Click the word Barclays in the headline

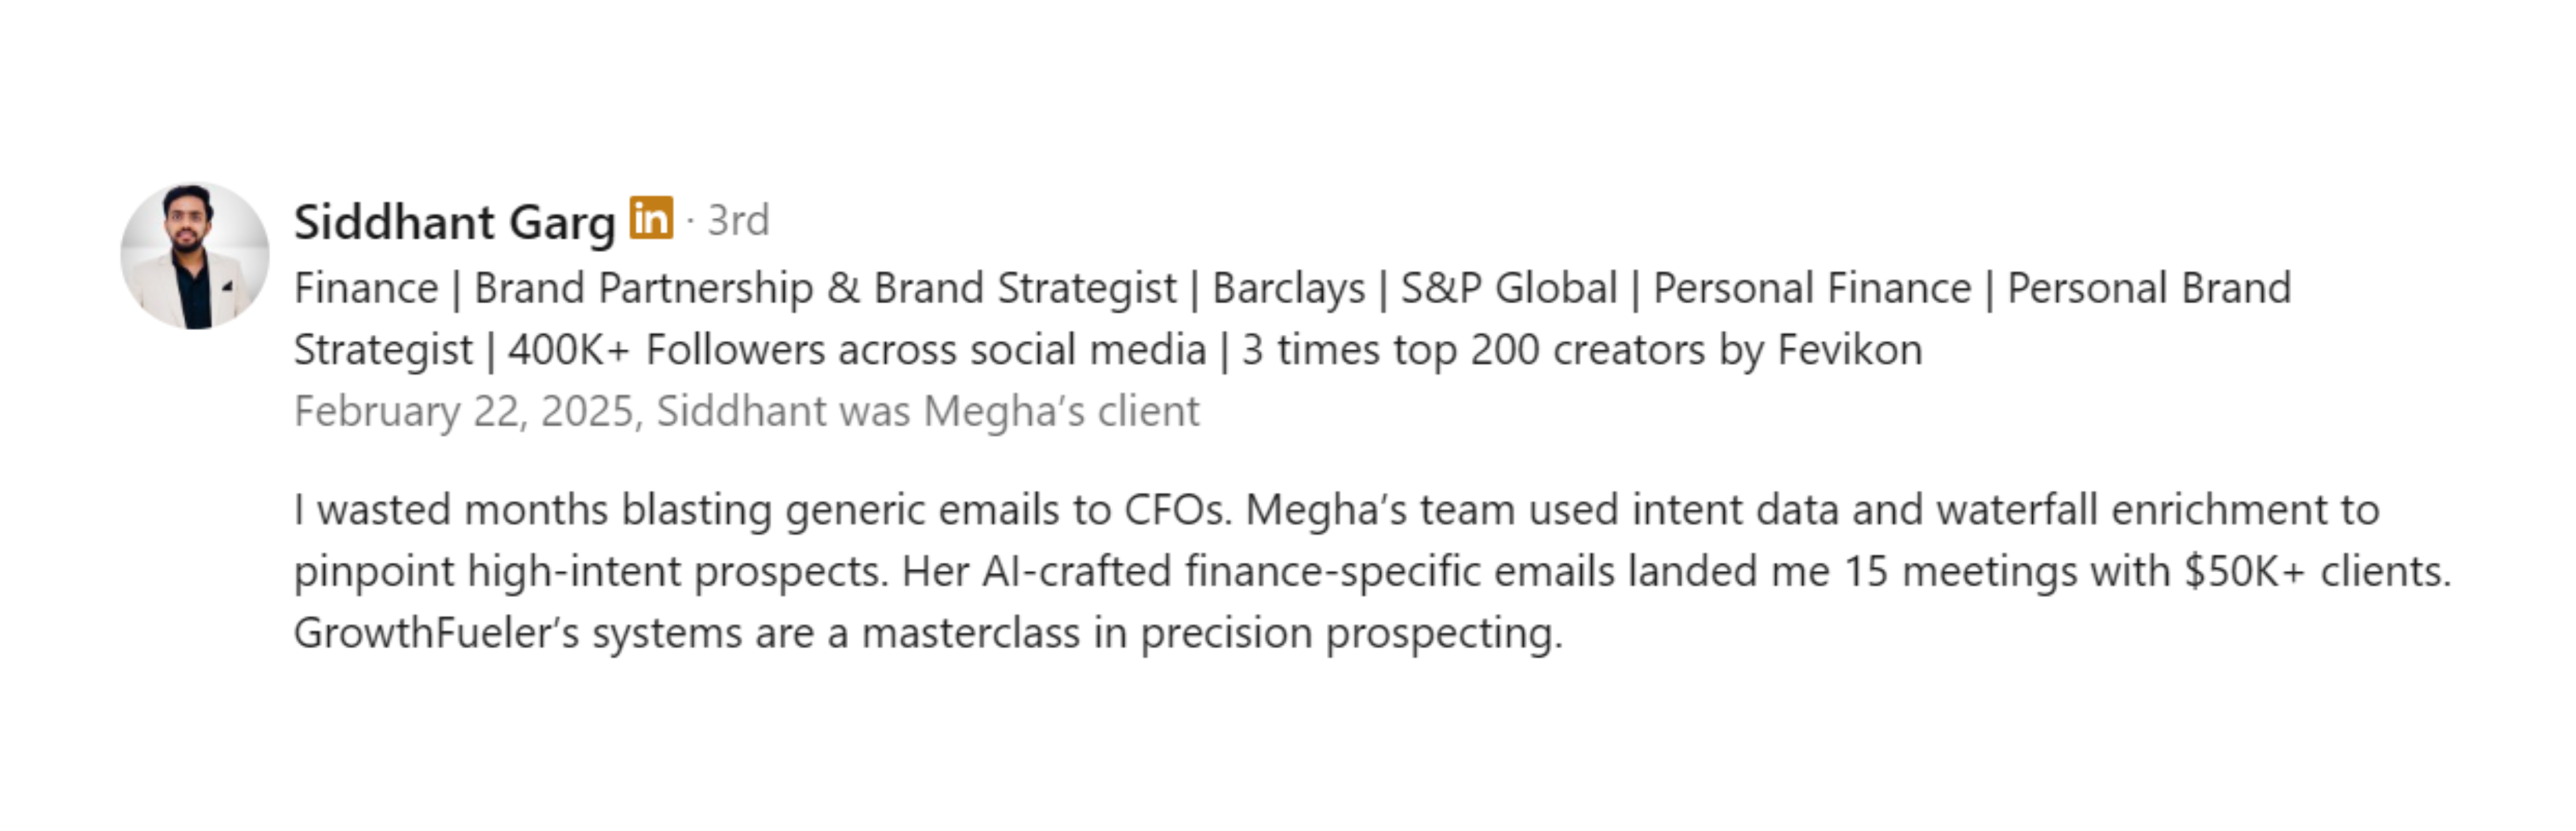[x=1288, y=289]
